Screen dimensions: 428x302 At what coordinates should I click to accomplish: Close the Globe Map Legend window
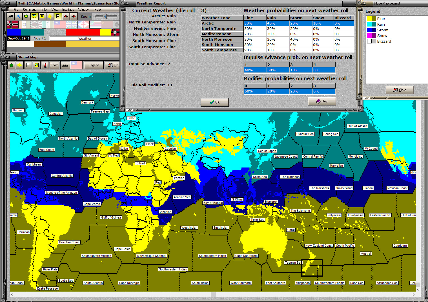[x=400, y=90]
